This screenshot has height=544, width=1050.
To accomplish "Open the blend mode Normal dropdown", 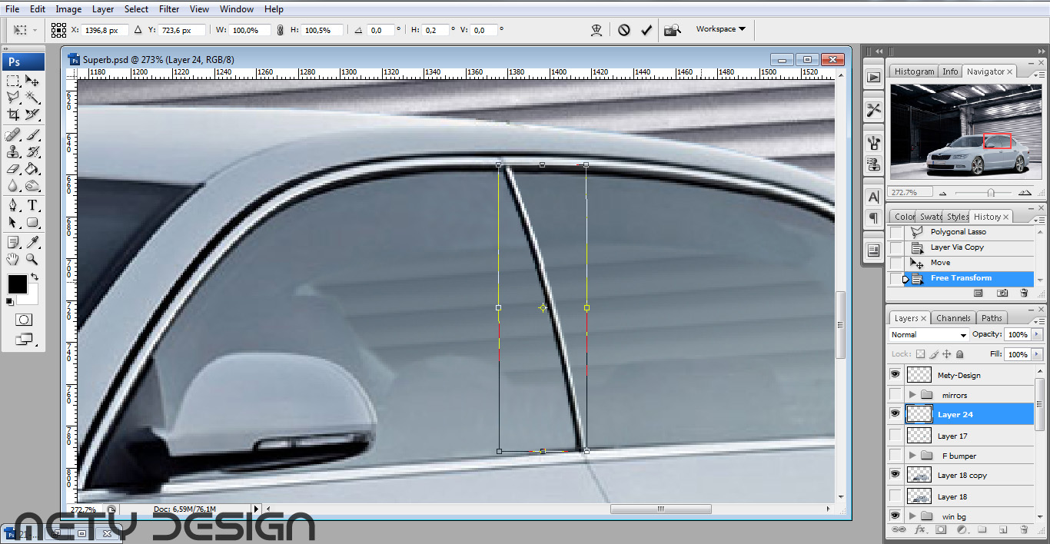I will [x=929, y=335].
